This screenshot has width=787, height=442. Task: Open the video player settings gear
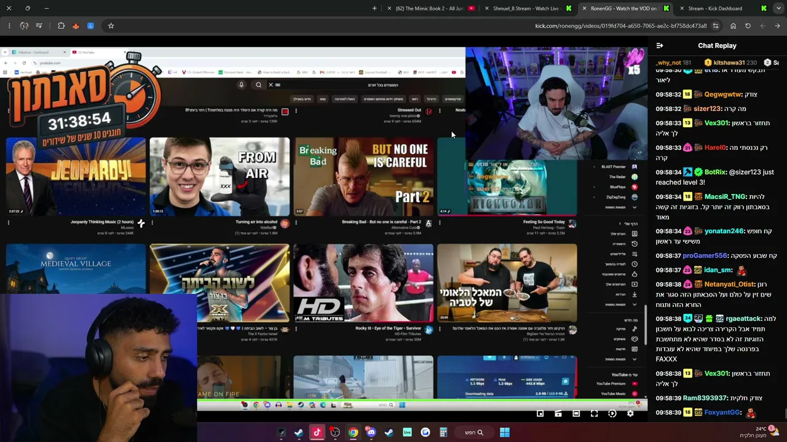point(630,414)
